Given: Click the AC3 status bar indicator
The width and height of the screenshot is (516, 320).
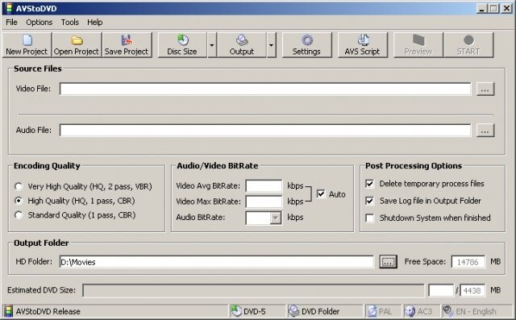Looking at the screenshot, I should 422,311.
